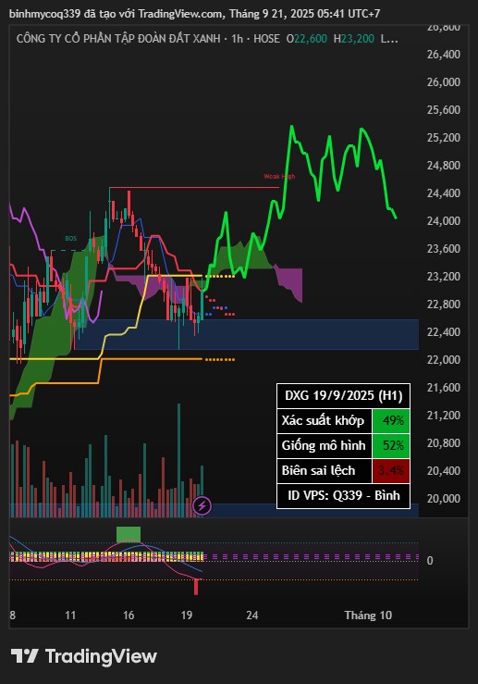Image resolution: width=478 pixels, height=684 pixels.
Task: Click the date label 16 on time axis
Action: tap(129, 616)
